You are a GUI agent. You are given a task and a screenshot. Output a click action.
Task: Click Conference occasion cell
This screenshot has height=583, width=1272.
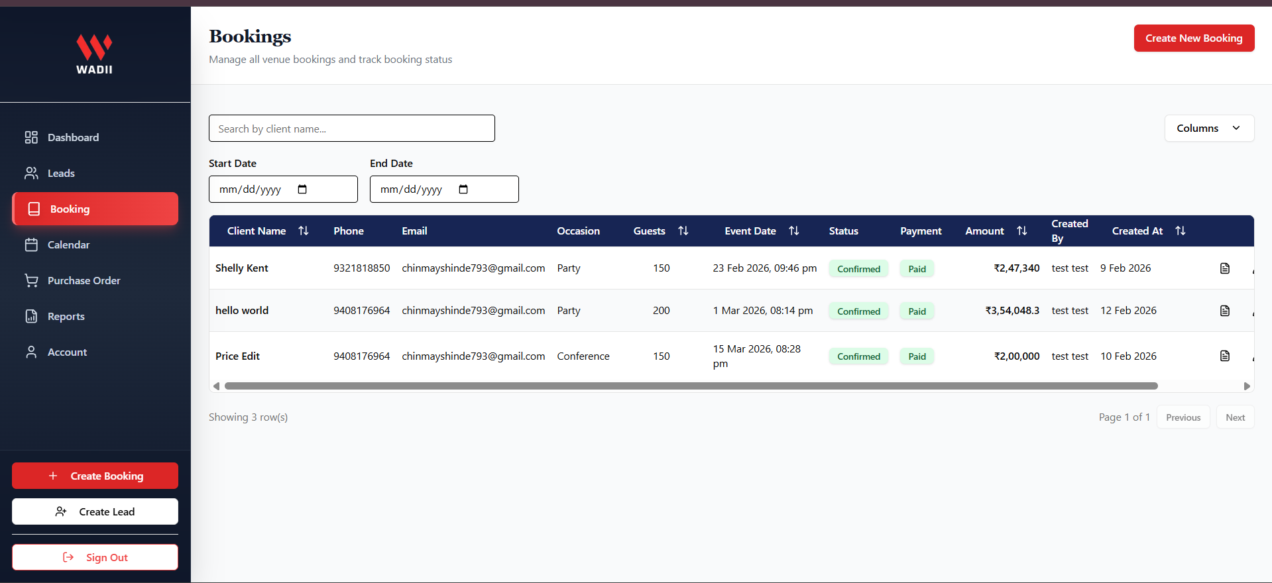tap(583, 356)
